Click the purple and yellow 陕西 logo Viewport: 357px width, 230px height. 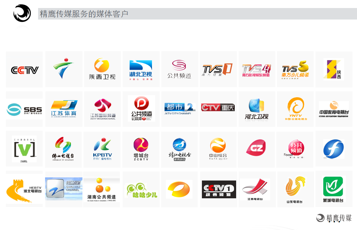[x=334, y=69]
